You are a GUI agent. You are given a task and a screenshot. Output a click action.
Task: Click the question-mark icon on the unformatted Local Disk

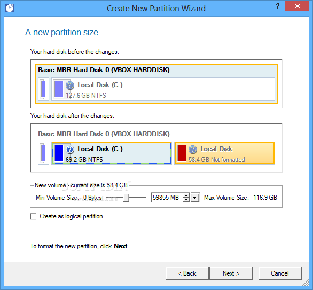tap(193, 150)
